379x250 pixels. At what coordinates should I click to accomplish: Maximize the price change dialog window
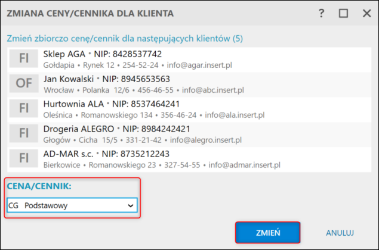click(343, 13)
